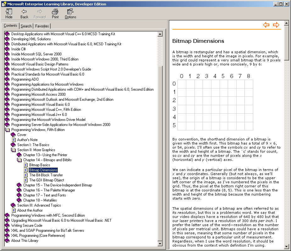Click article pane scroll down arrow

(286, 247)
